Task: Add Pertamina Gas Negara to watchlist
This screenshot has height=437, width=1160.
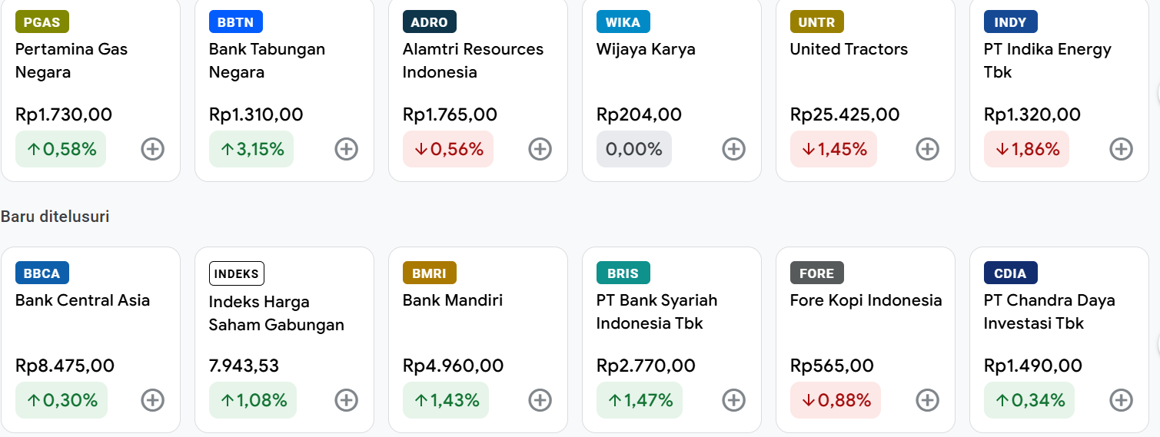Action: coord(152,149)
